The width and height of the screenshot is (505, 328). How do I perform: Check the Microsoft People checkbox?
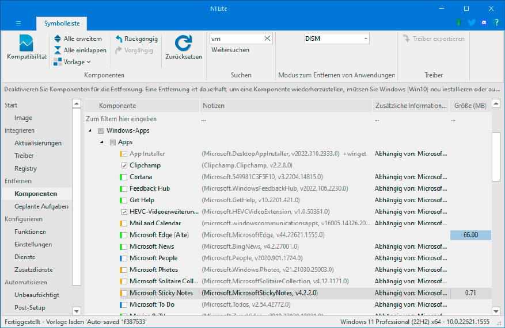(124, 258)
